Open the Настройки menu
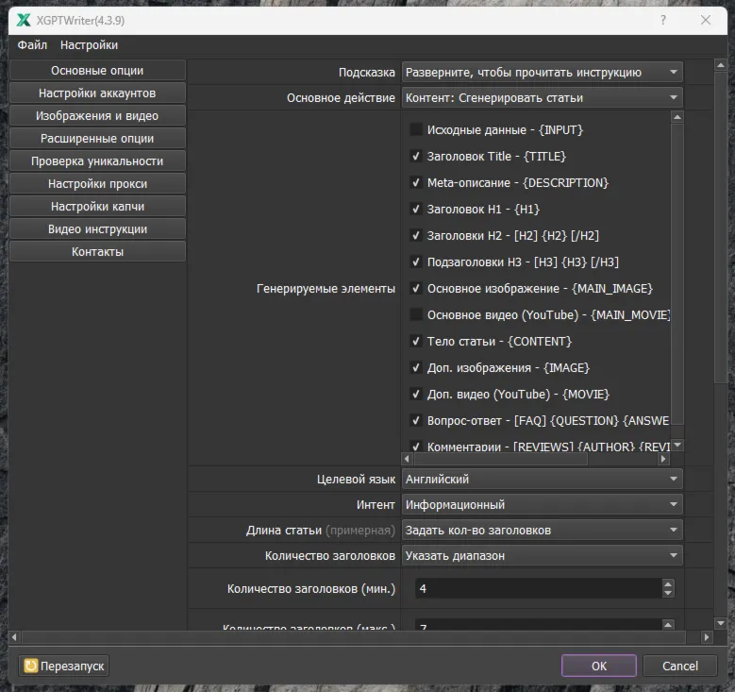Image resolution: width=735 pixels, height=692 pixels. (x=90, y=45)
